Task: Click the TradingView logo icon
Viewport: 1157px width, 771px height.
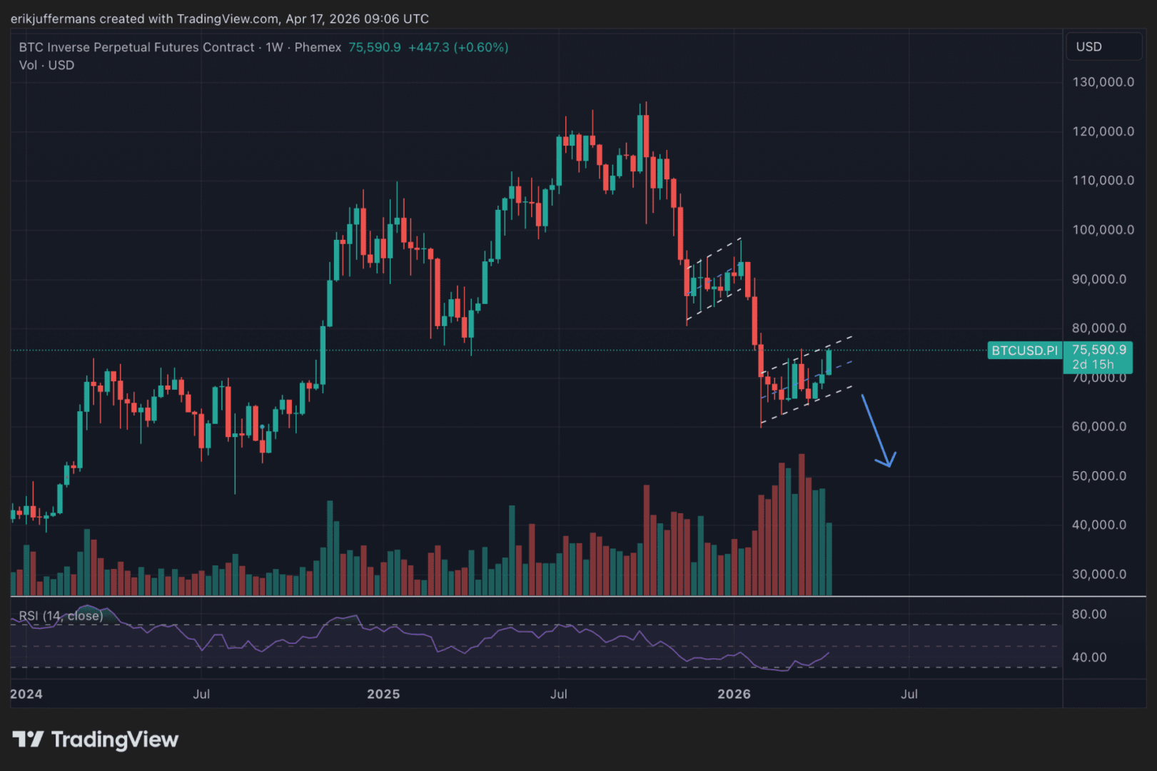Action: click(x=29, y=739)
